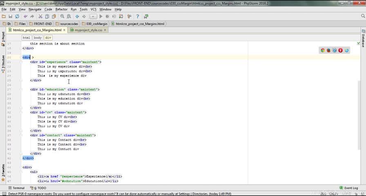Click the Help question mark icon
This screenshot has height=196, width=366.
(138, 17)
